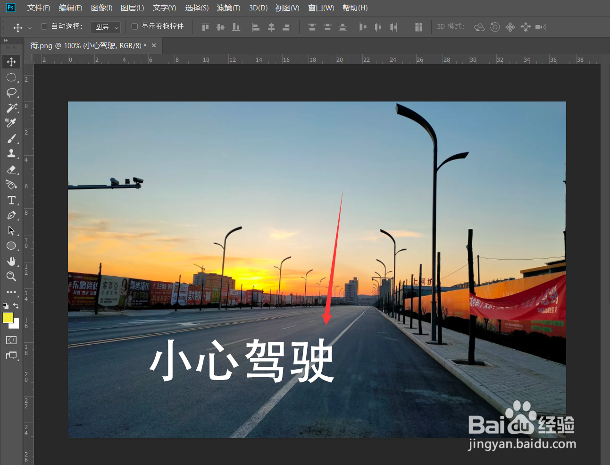This screenshot has height=465, width=610.
Task: Open the yellow foreground color swatch
Action: tap(8, 318)
